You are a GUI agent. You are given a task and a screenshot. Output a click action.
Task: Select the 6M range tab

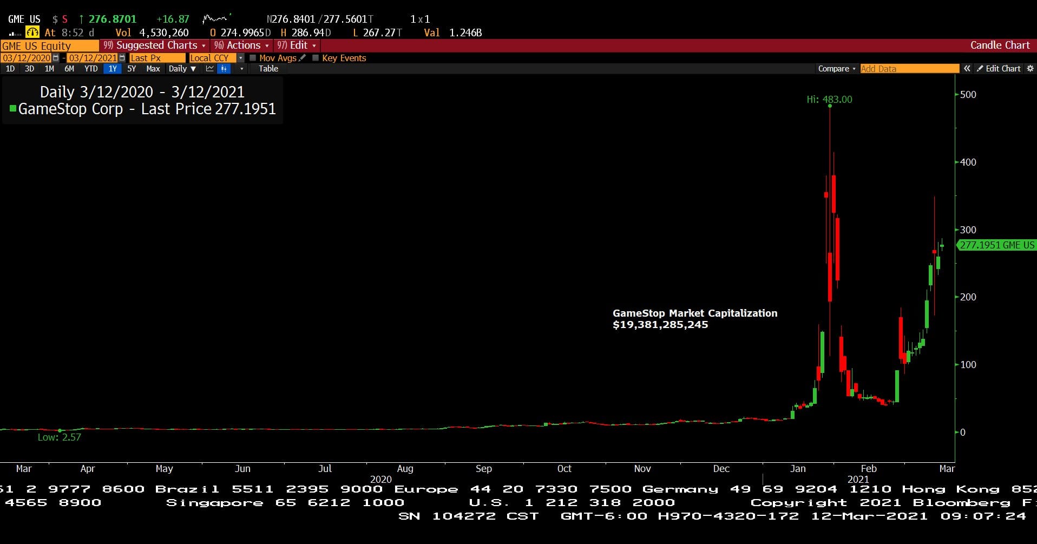coord(69,69)
